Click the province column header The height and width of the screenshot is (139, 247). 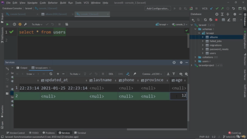154,80
